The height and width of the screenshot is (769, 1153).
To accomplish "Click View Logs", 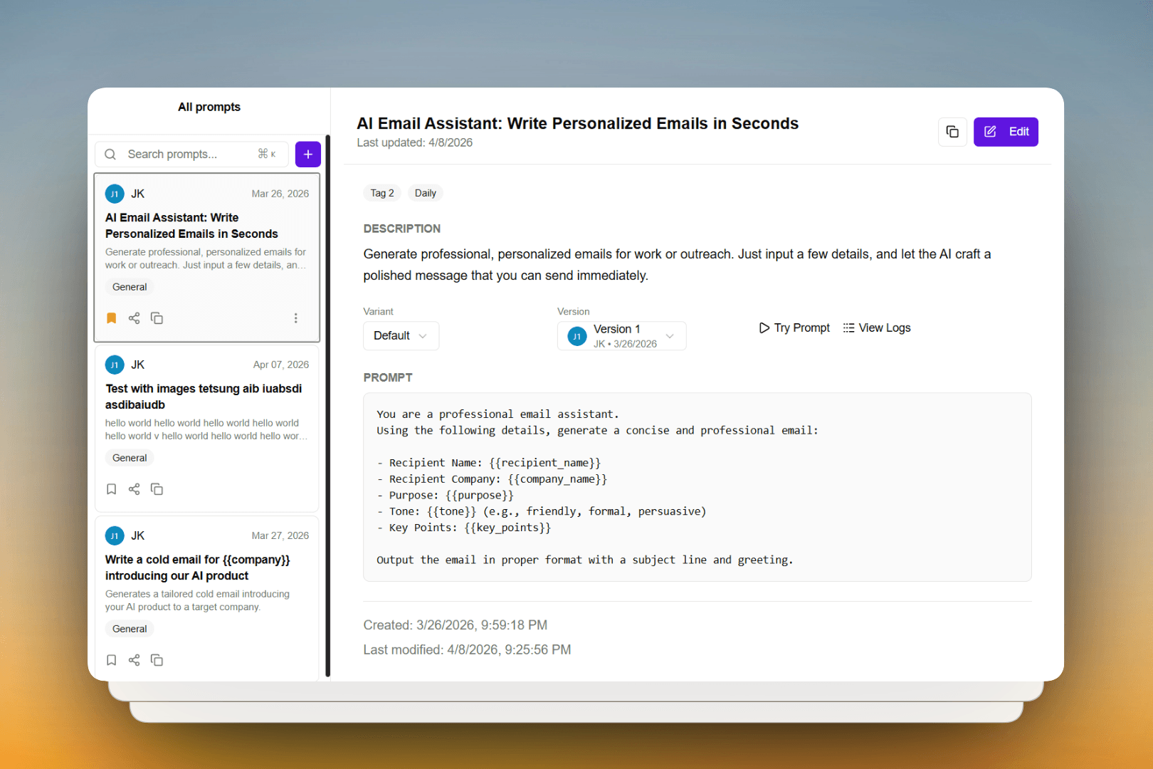I will [877, 328].
